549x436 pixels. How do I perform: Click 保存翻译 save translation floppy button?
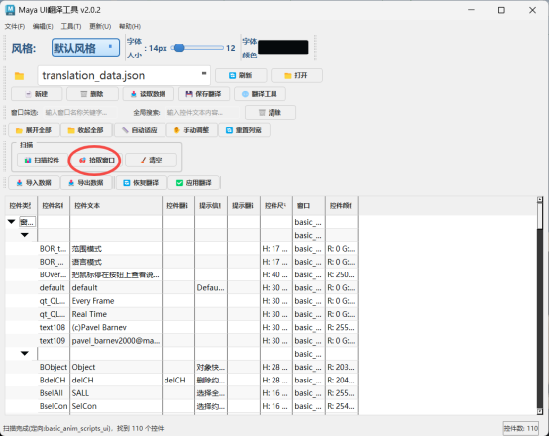(204, 94)
